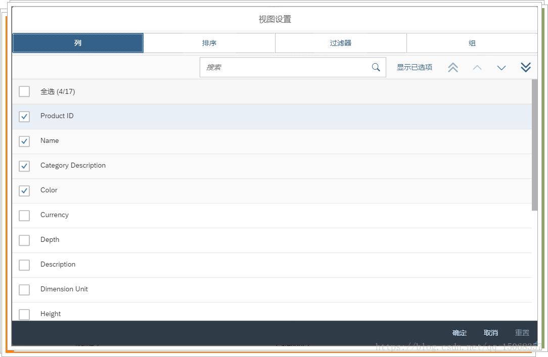Switch to the 排序 tab
The width and height of the screenshot is (548, 357).
click(x=209, y=43)
